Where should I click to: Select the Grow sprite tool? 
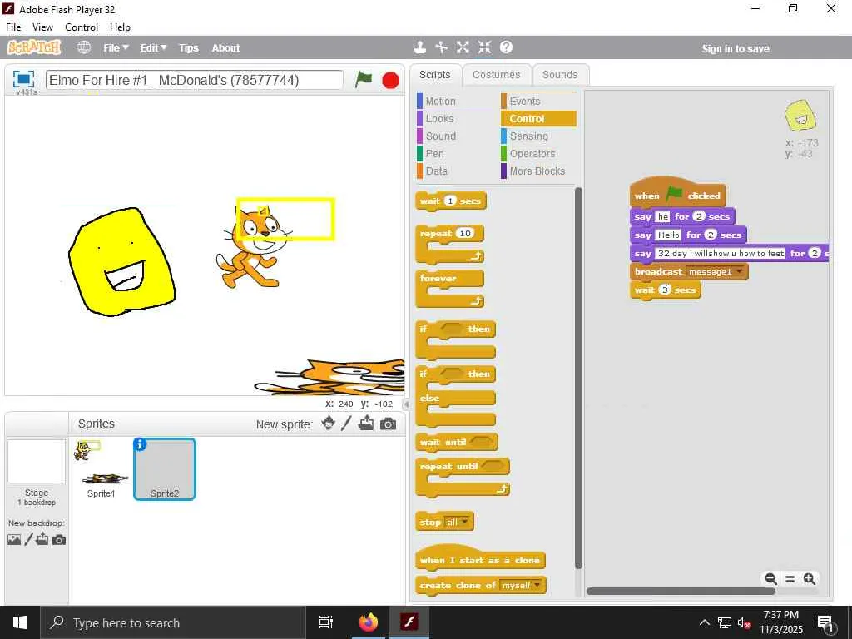point(463,47)
